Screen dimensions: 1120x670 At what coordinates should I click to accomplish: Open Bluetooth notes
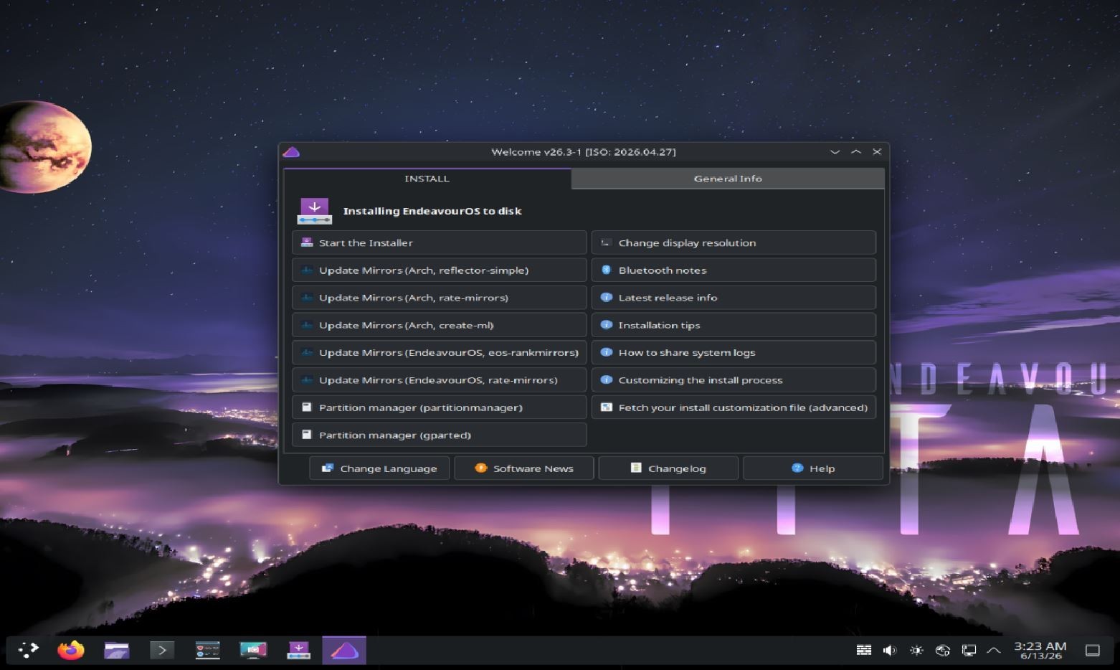coord(734,270)
